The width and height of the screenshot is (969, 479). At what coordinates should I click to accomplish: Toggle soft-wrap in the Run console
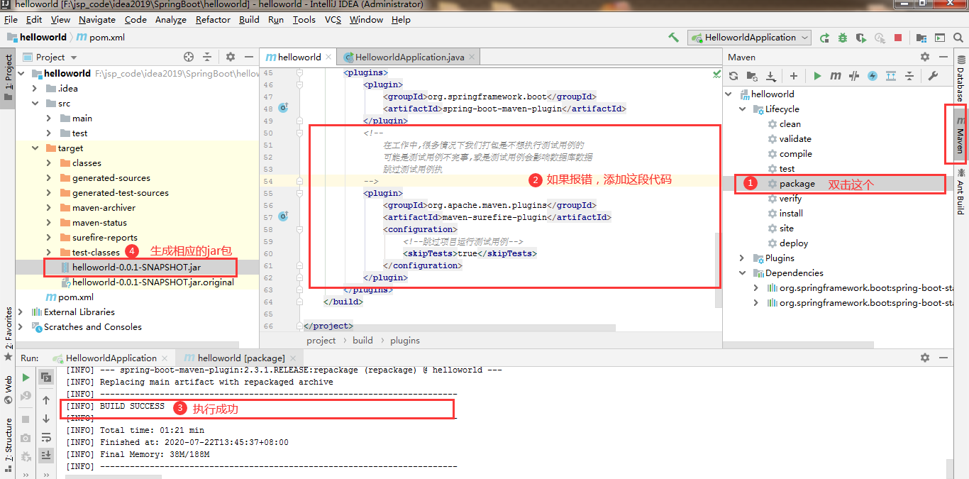pyautogui.click(x=46, y=437)
